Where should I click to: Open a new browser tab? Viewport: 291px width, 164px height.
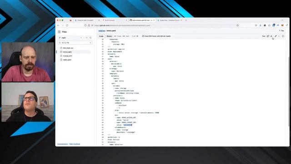(x=186, y=20)
